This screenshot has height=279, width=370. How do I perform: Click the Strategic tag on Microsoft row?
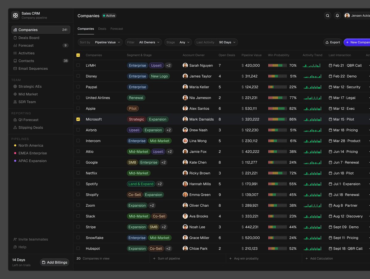coord(136,119)
